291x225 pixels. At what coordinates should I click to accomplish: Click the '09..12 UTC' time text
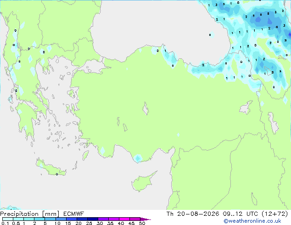[241, 214]
